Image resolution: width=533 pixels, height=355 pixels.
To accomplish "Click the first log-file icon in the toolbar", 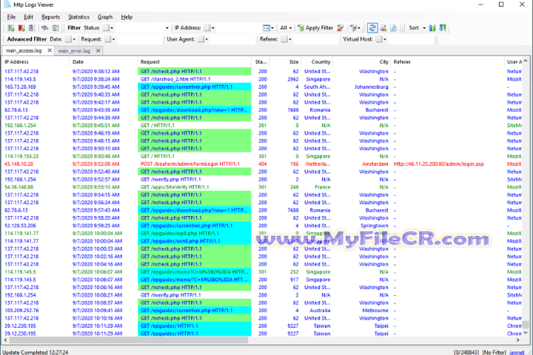I will pos(11,28).
